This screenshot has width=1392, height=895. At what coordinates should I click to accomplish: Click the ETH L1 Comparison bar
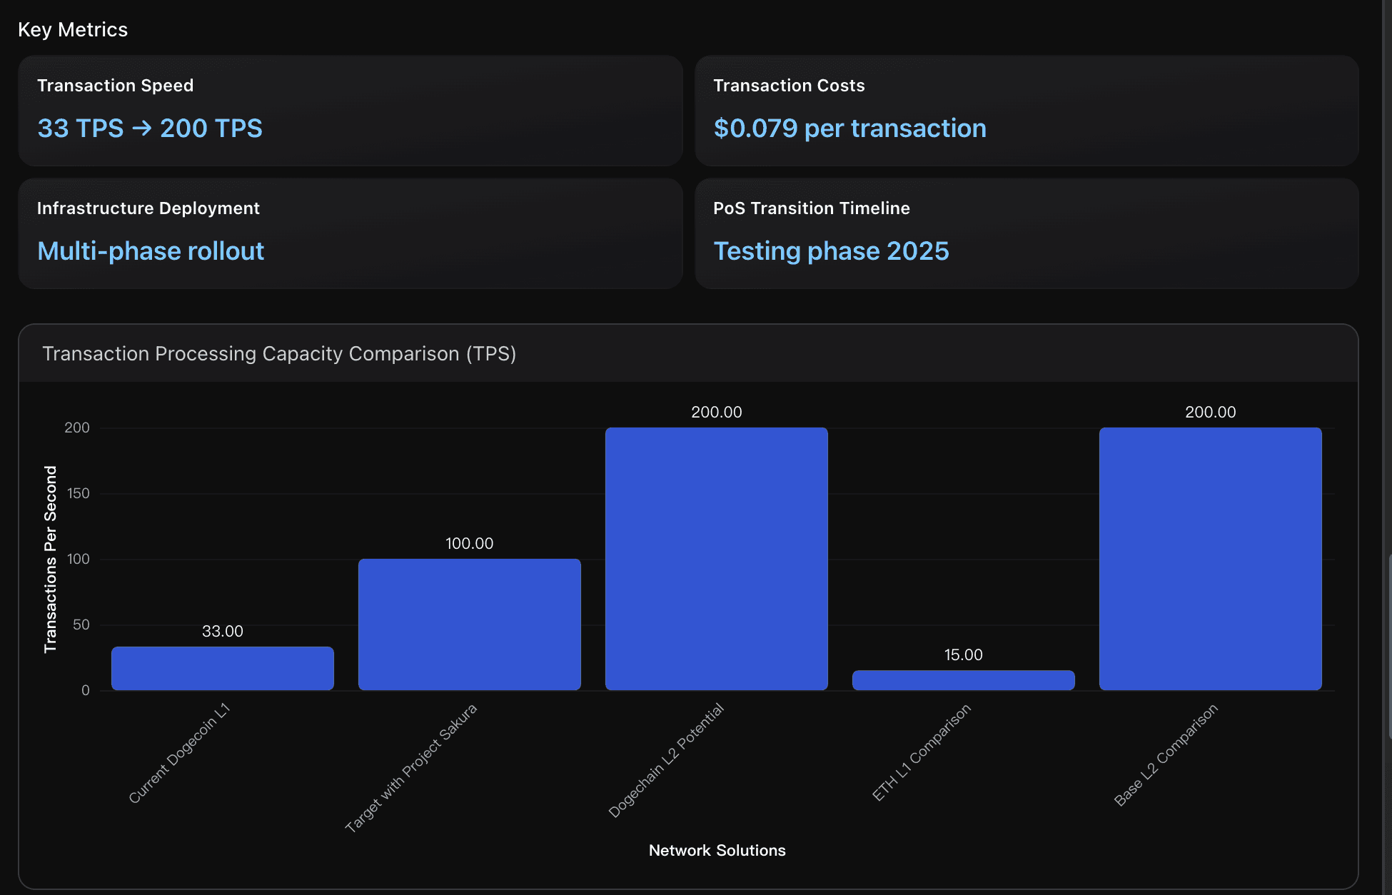pyautogui.click(x=963, y=680)
